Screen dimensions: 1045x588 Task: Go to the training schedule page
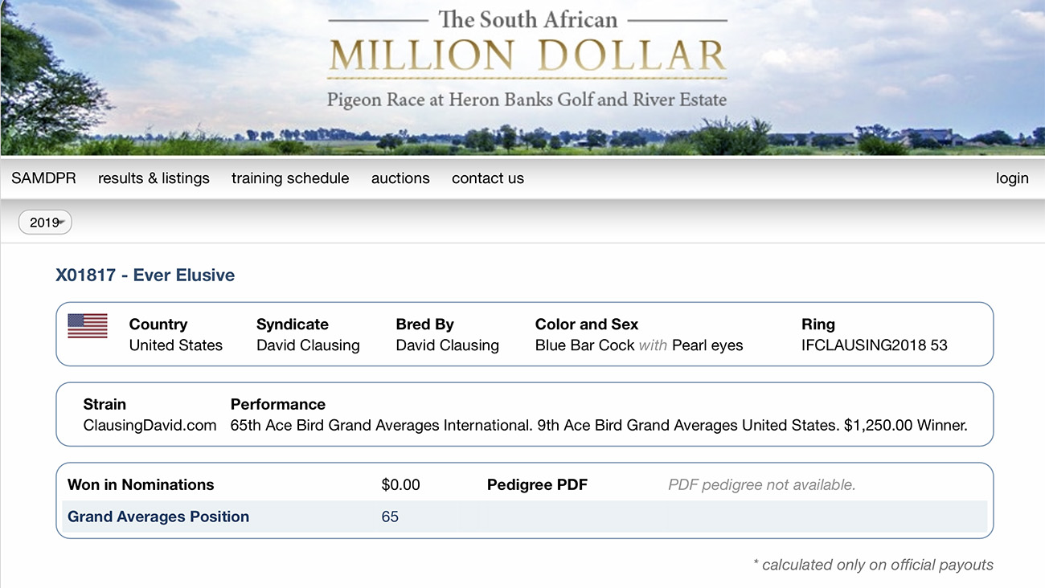290,178
